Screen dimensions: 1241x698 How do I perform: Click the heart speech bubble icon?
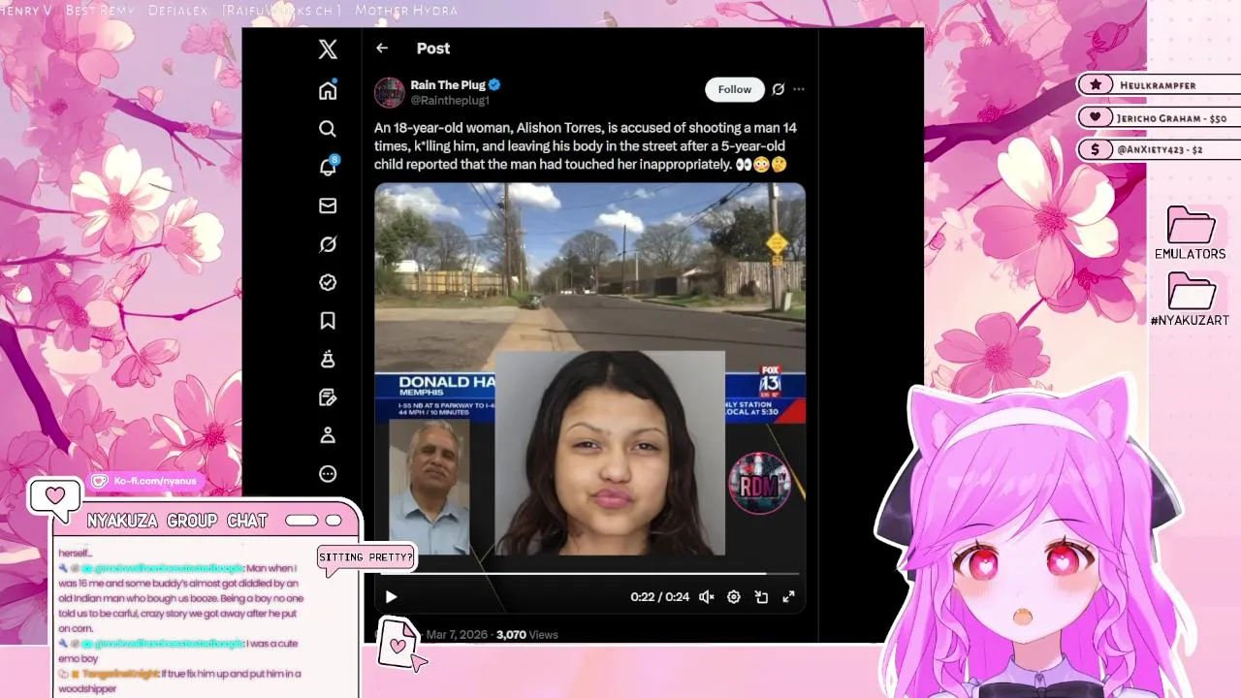[x=54, y=497]
